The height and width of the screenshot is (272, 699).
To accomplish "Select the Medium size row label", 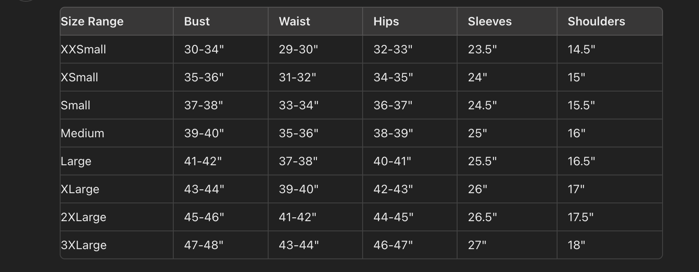I will click(83, 133).
